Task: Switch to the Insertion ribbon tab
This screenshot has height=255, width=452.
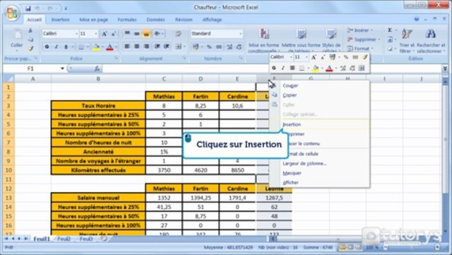Action: (x=60, y=20)
